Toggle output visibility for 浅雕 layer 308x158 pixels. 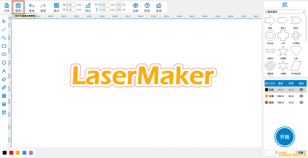pyautogui.click(x=301, y=96)
